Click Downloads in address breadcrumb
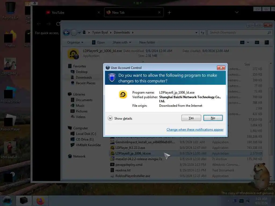Image resolution: width=275 pixels, height=206 pixels. tap(122, 32)
